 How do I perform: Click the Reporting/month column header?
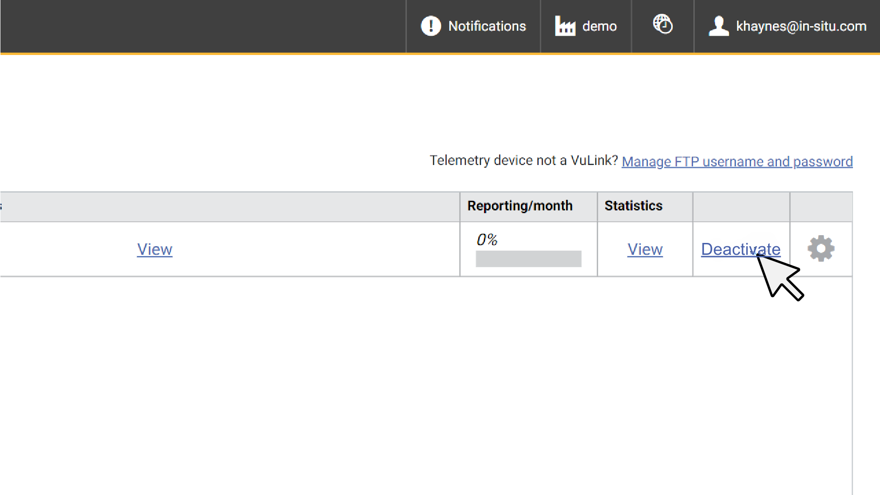pyautogui.click(x=520, y=206)
